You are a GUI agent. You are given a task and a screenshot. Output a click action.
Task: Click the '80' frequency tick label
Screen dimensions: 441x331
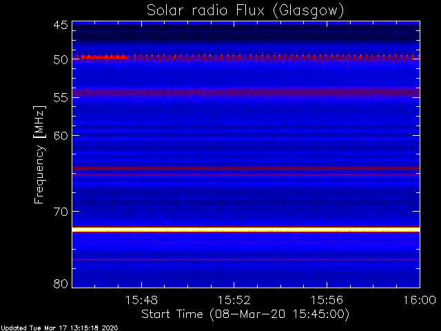[x=61, y=283]
